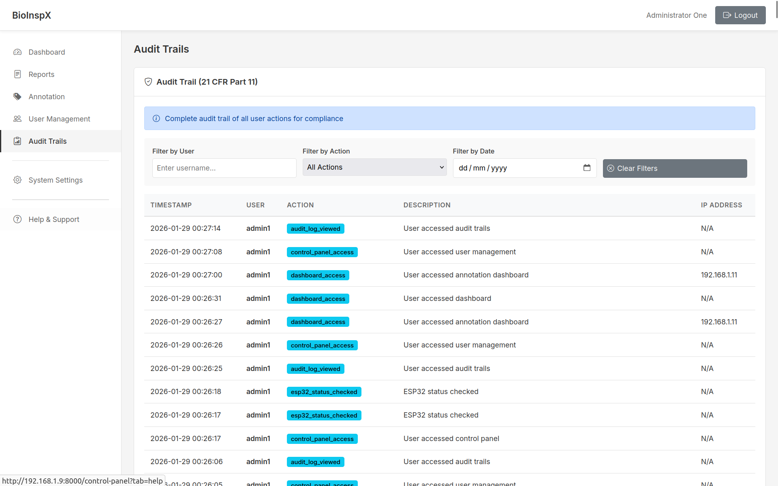Select the Audit Trails chart icon
This screenshot has height=486, width=778.
[17, 141]
